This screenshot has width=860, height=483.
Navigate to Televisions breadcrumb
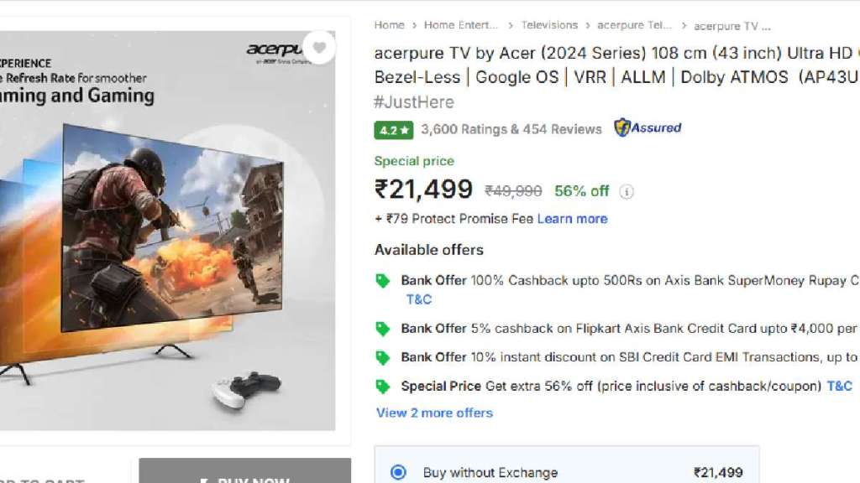pos(549,25)
